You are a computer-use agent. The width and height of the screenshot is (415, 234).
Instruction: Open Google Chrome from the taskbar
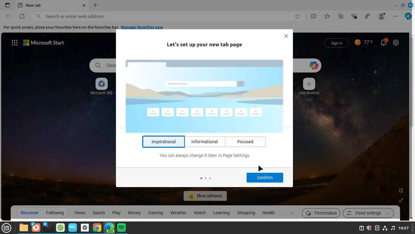coord(97,228)
